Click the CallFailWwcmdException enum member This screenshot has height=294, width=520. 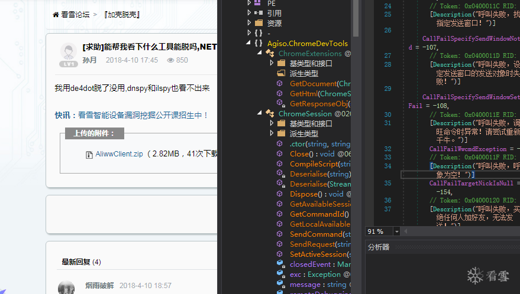468,149
